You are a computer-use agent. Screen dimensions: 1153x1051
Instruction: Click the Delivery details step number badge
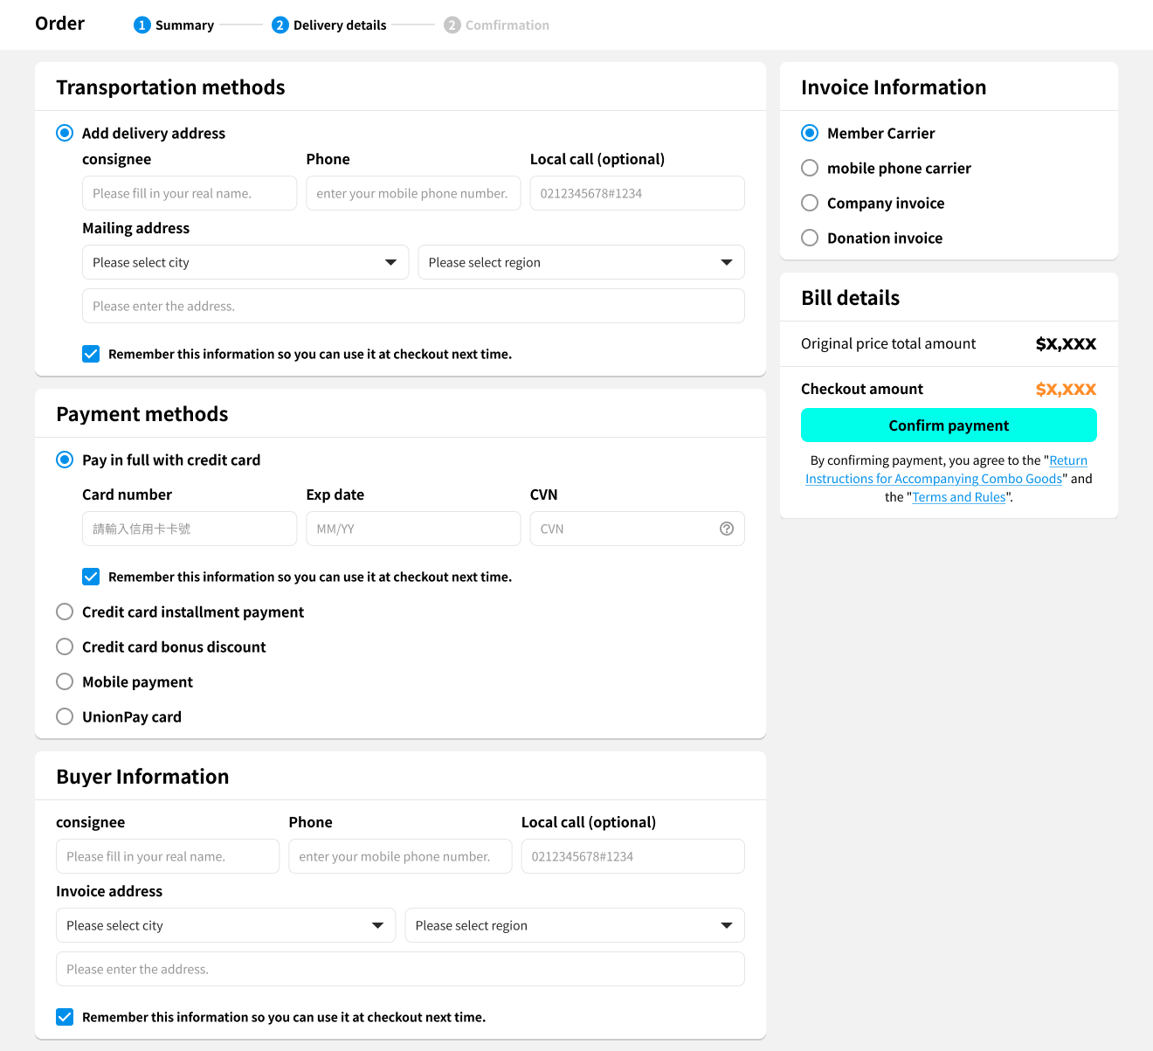(x=280, y=25)
